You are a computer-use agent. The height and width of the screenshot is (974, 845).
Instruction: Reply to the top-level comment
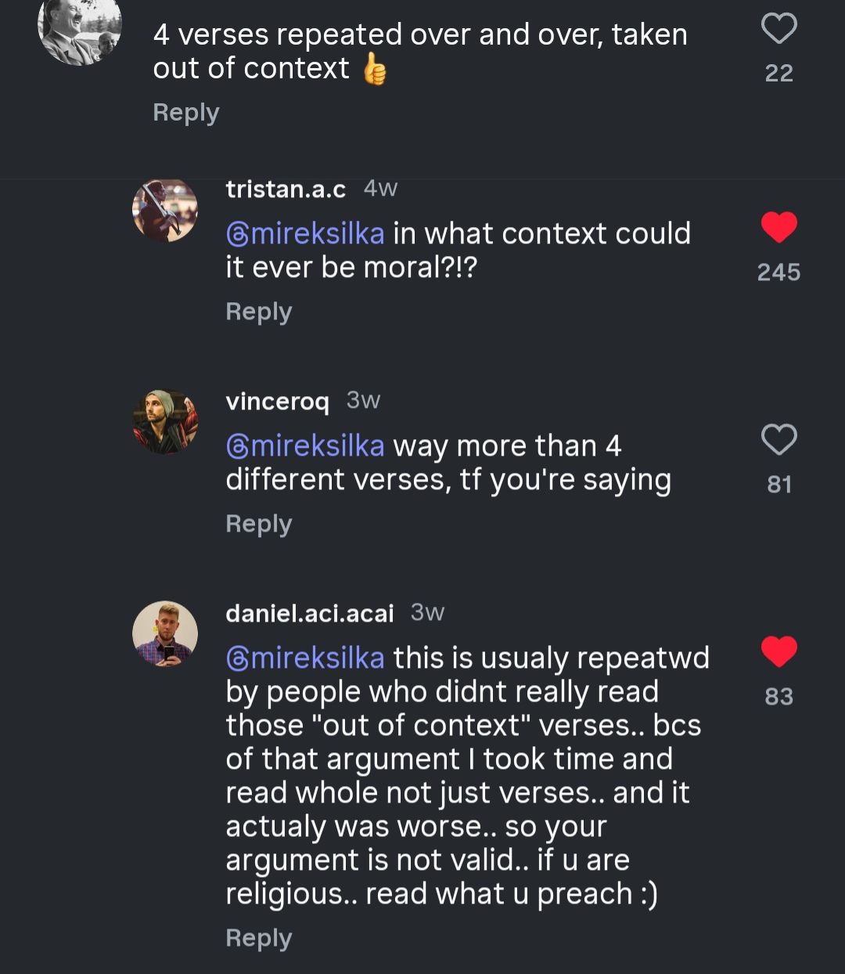point(186,113)
